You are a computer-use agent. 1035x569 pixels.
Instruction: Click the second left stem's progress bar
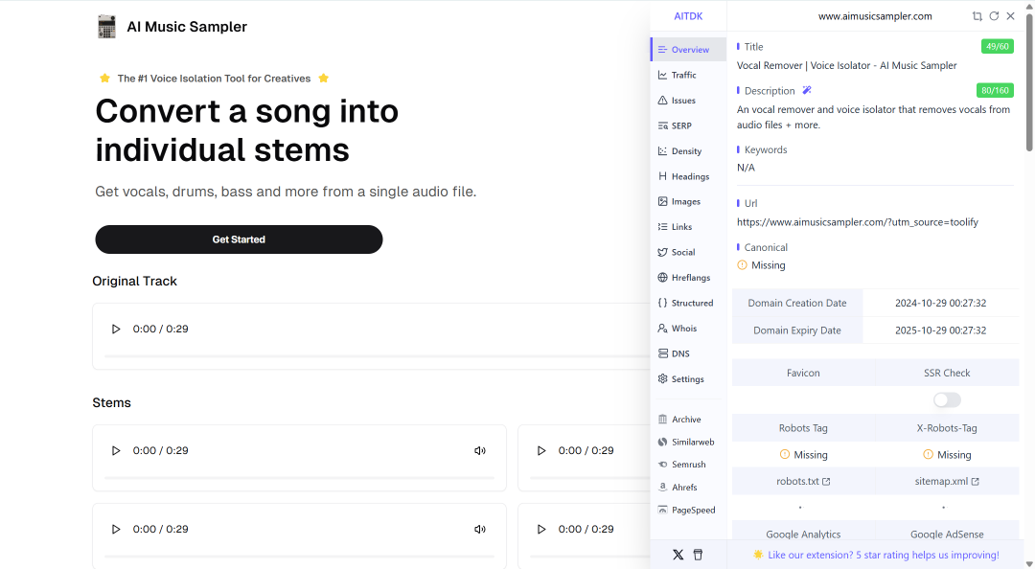(x=299, y=556)
